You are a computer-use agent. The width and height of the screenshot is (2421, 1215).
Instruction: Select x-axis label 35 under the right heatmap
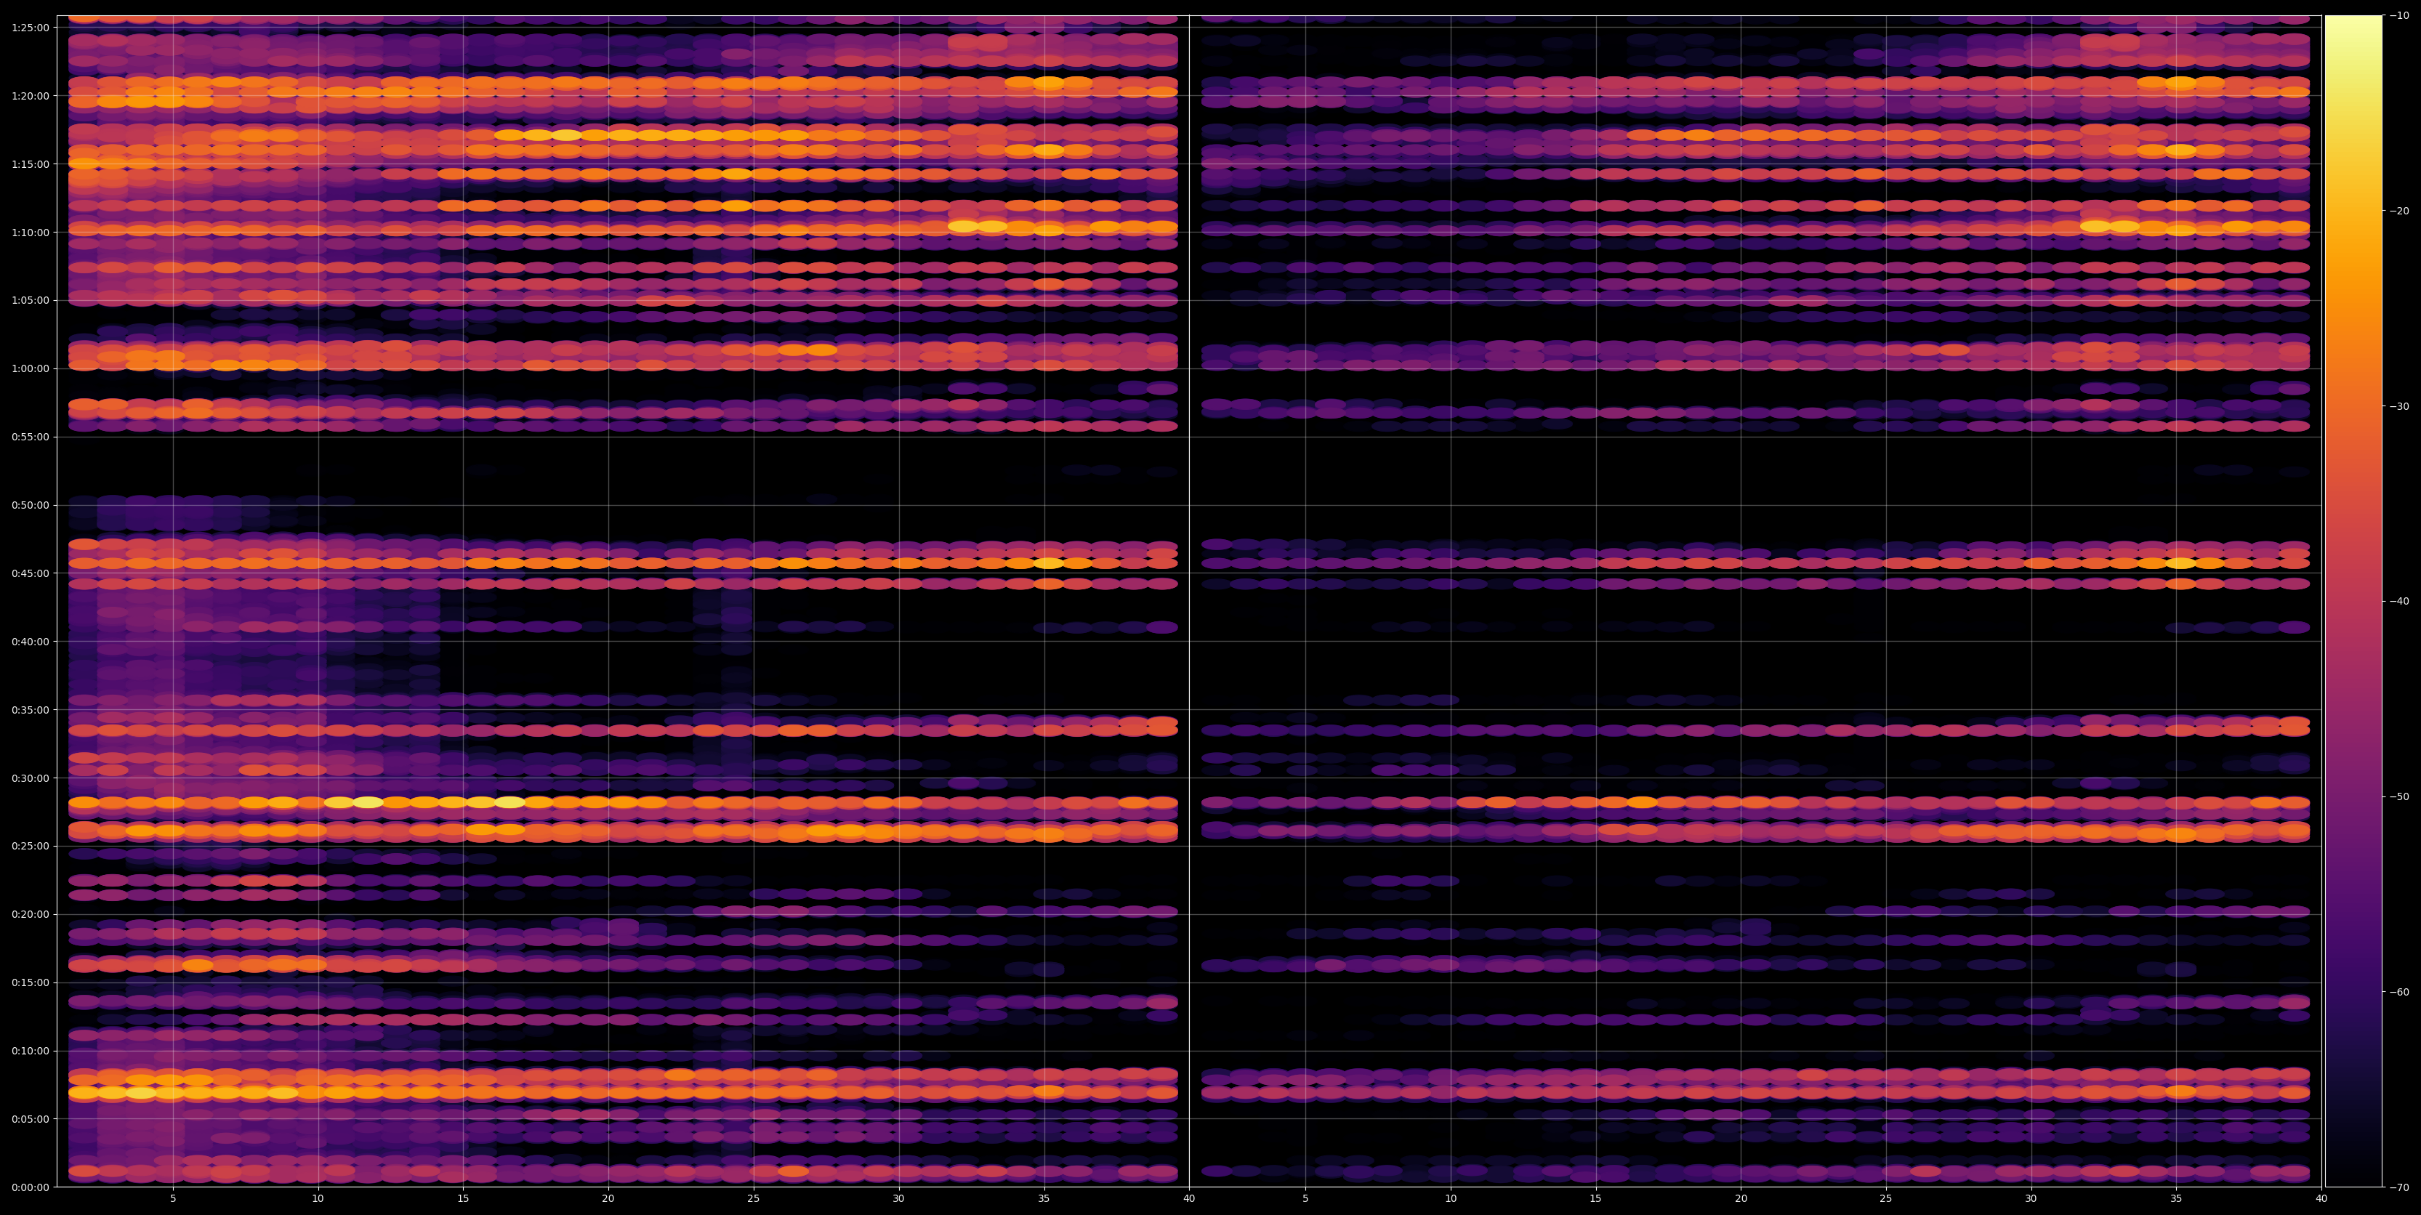[x=2177, y=1199]
